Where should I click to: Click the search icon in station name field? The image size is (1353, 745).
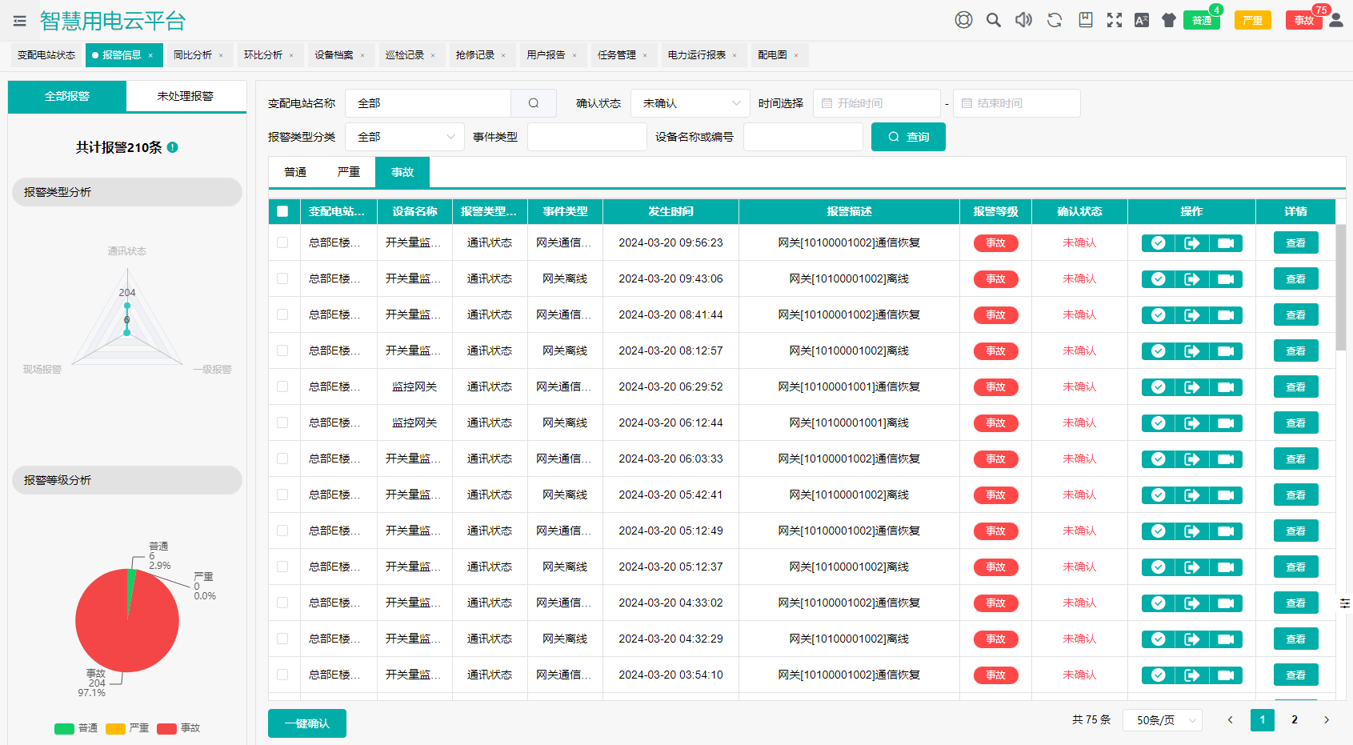534,103
